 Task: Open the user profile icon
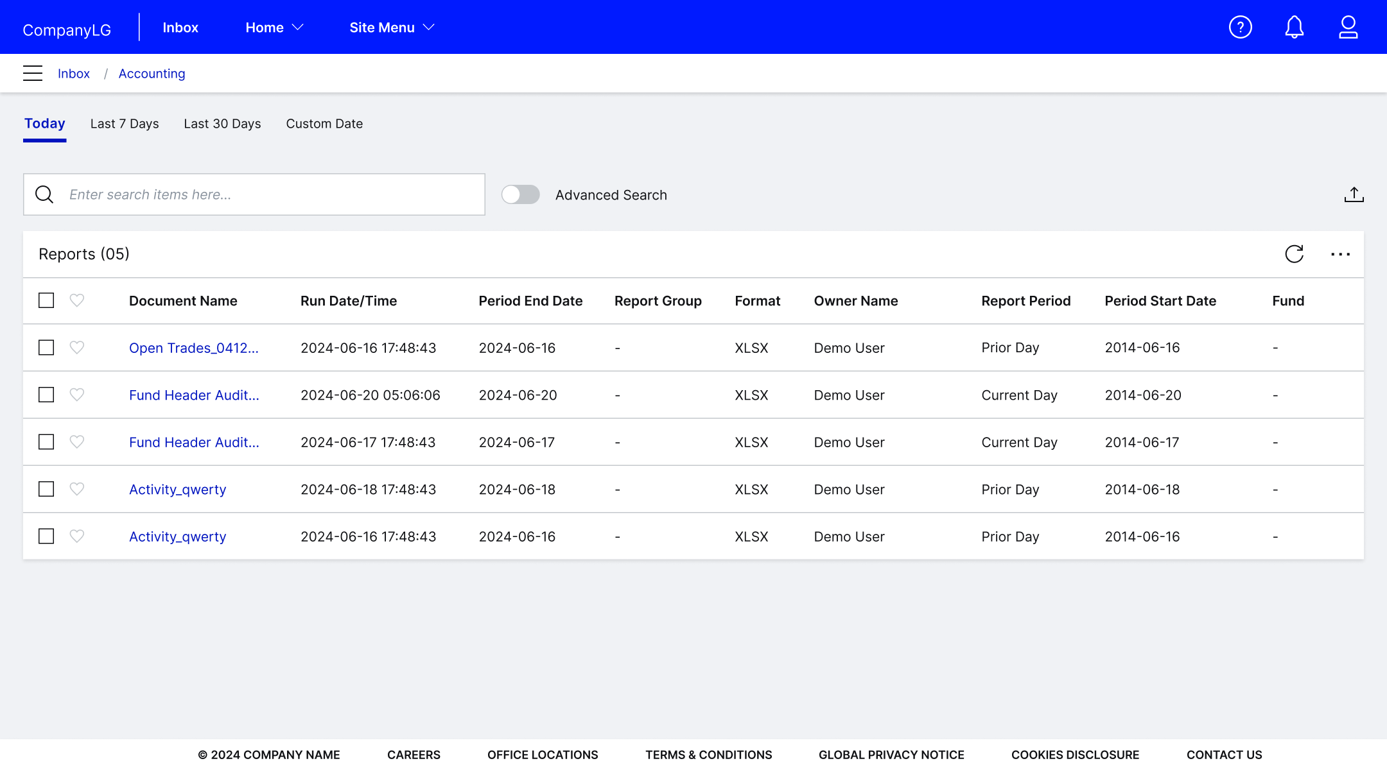tap(1348, 27)
